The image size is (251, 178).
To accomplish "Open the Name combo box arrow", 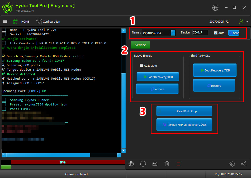I will click(173, 33).
